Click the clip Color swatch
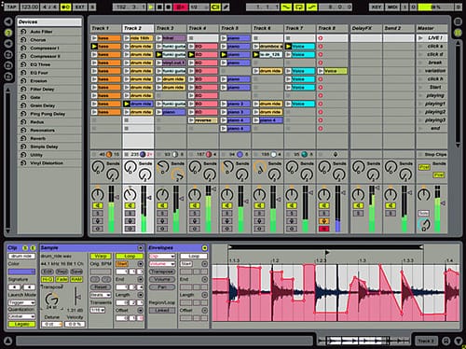This screenshot has width=466, height=349. click(x=21, y=272)
